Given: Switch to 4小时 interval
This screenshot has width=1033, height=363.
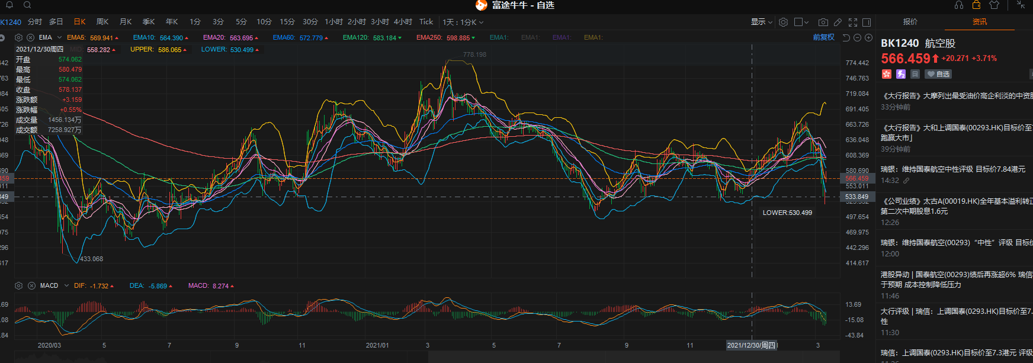Looking at the screenshot, I should tap(403, 22).
